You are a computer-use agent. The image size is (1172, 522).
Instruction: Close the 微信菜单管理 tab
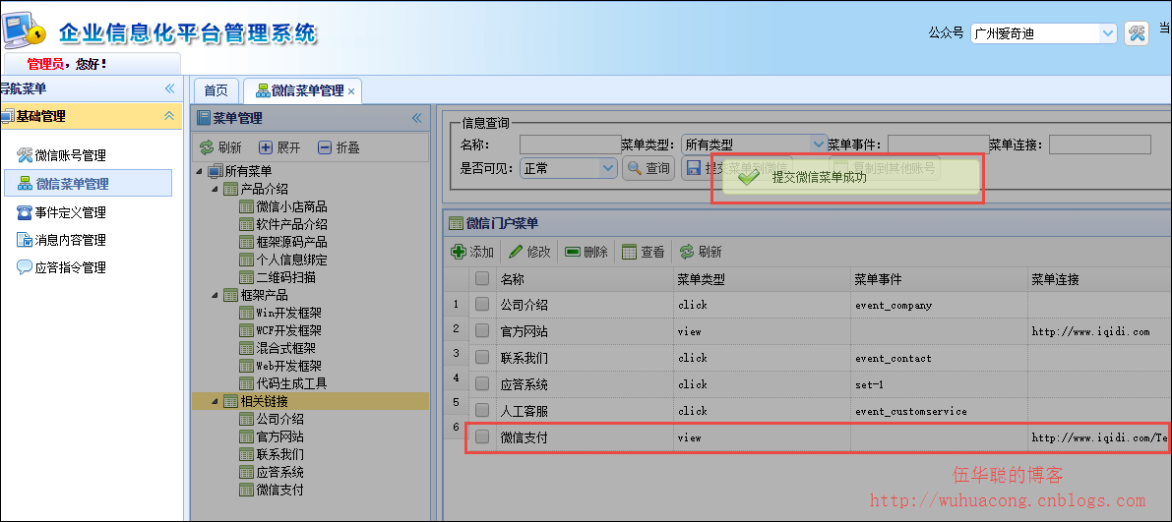tap(351, 91)
